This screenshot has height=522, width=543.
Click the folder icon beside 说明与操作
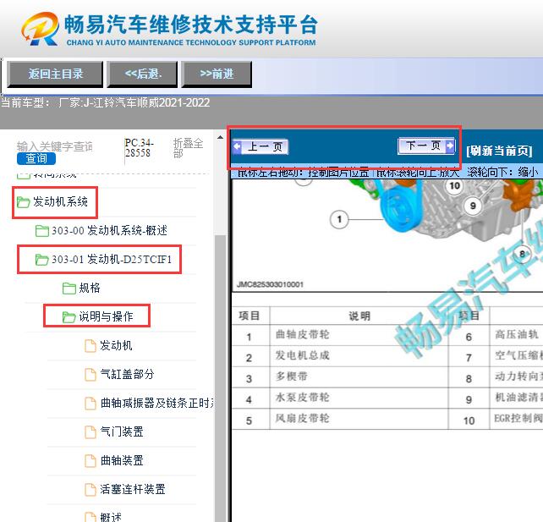(x=69, y=316)
